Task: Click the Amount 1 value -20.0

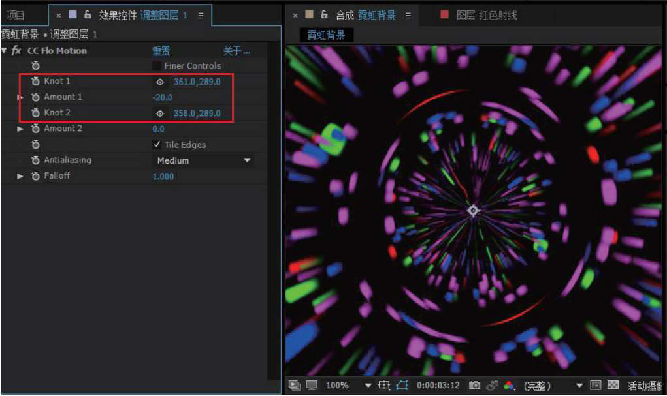Action: pos(162,98)
